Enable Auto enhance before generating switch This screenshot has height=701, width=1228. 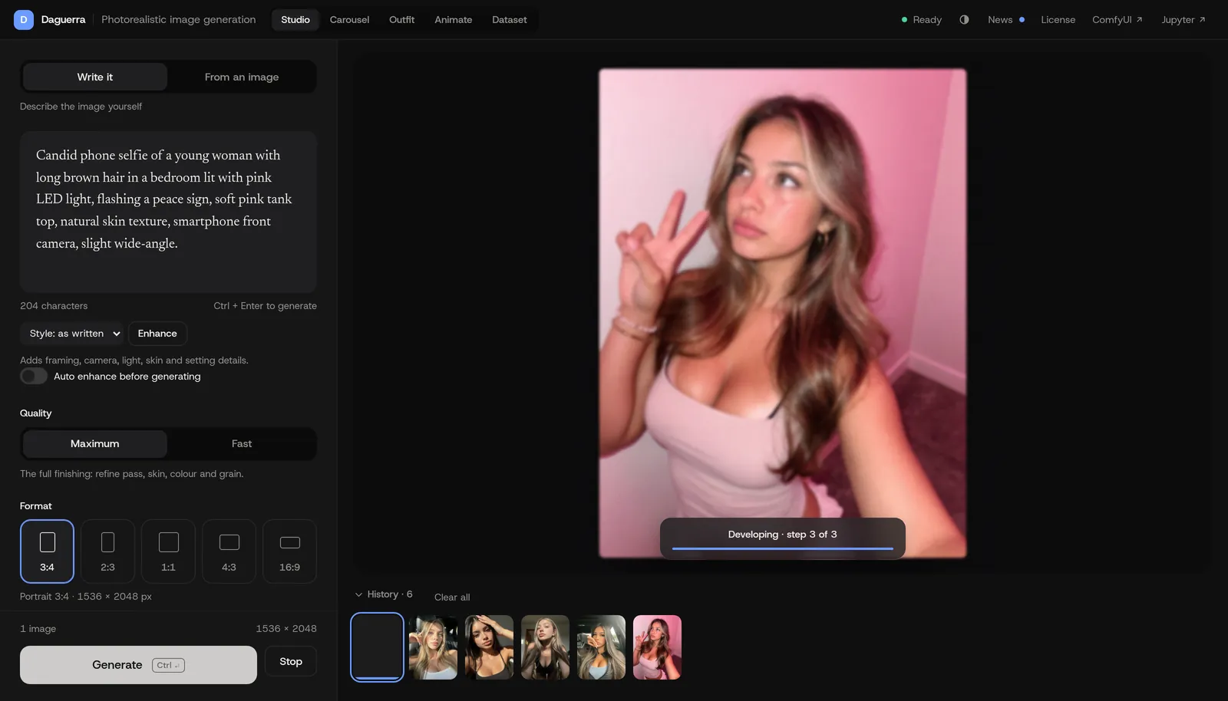(34, 376)
